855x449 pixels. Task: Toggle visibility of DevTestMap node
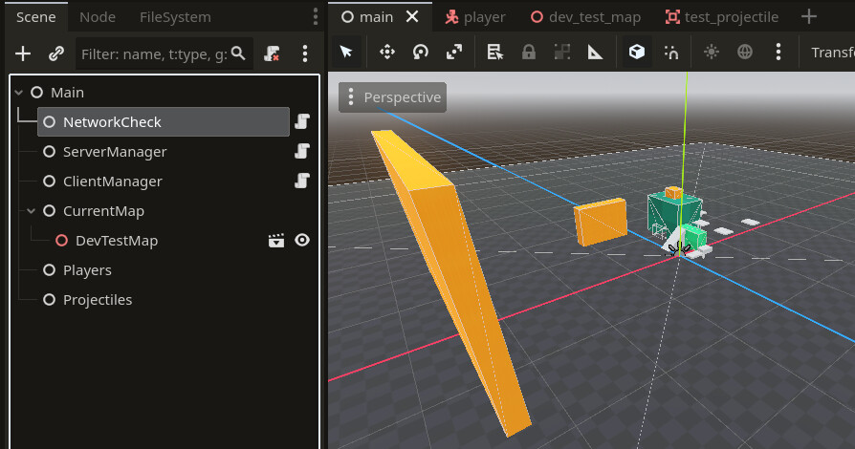click(x=302, y=241)
